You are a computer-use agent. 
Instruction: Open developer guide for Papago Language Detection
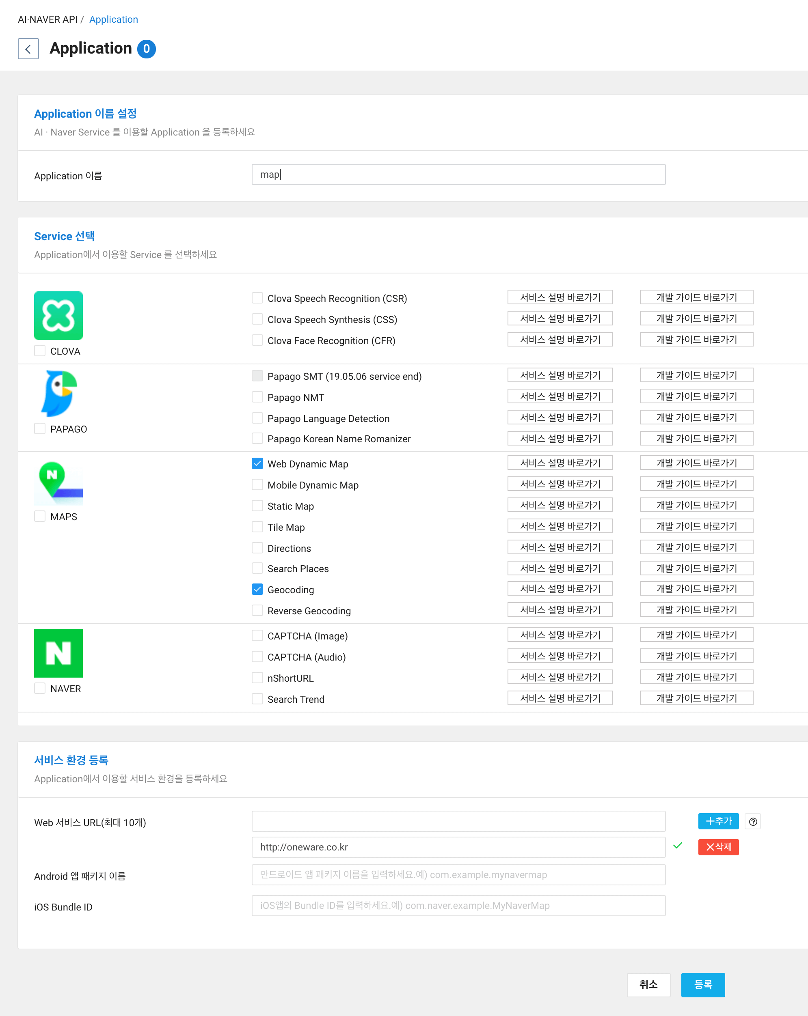(x=696, y=418)
